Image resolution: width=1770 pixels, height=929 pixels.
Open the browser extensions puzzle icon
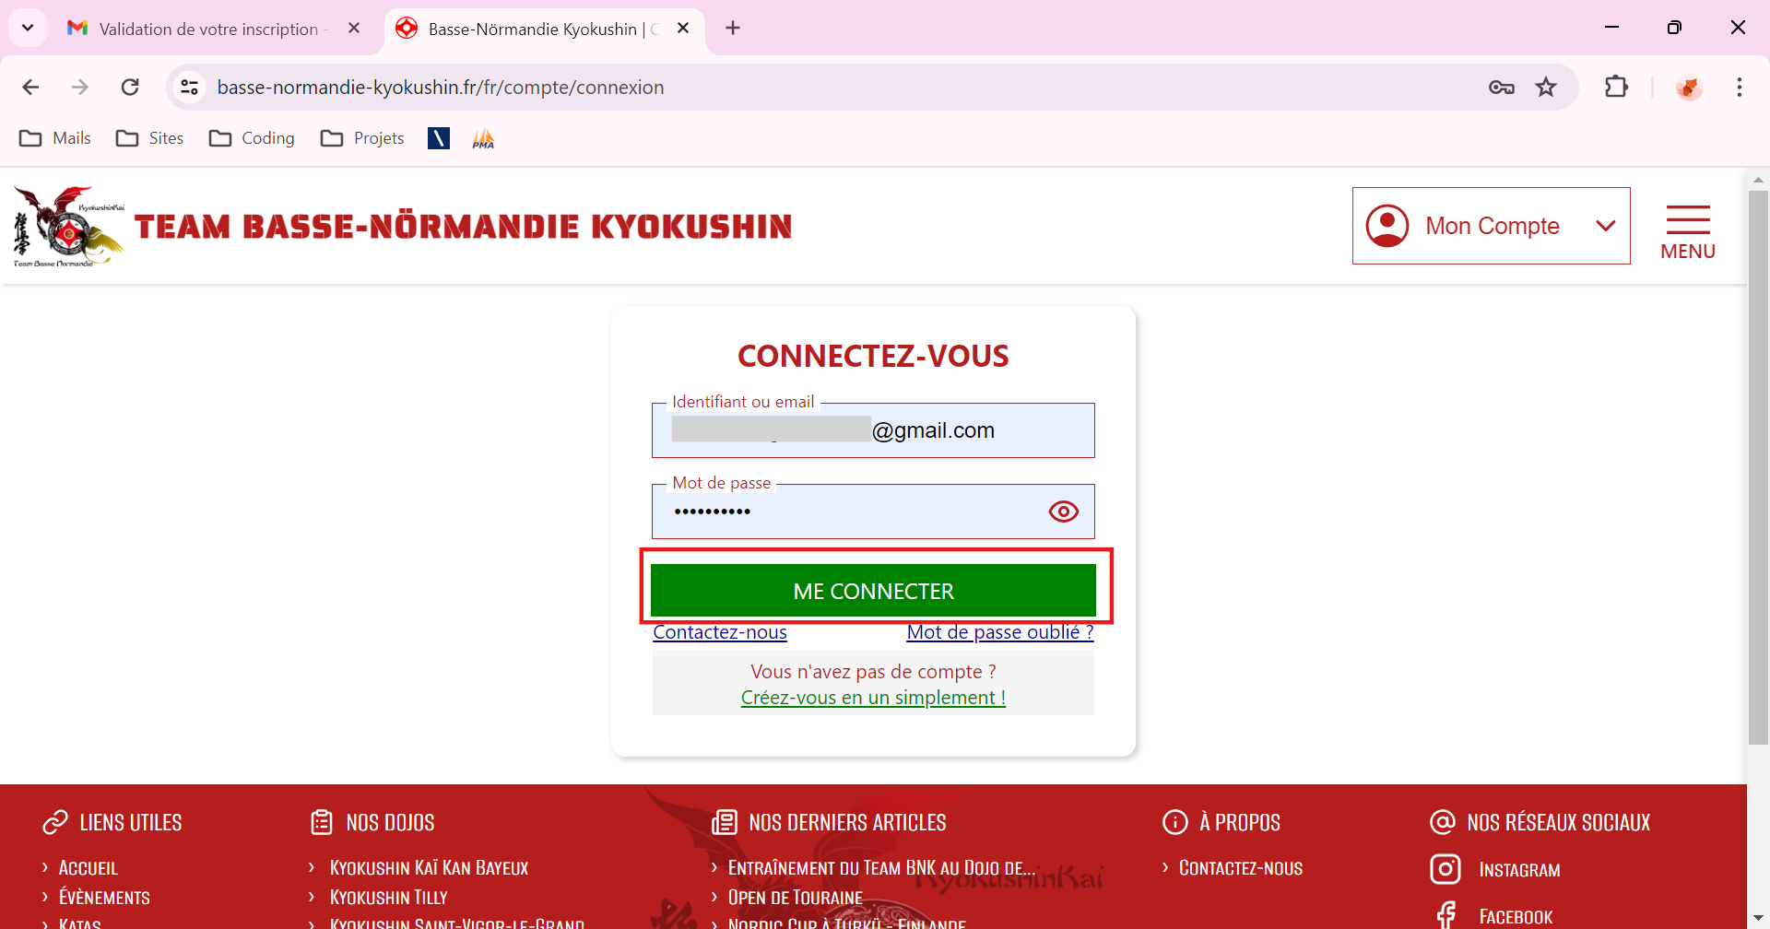tap(1616, 88)
